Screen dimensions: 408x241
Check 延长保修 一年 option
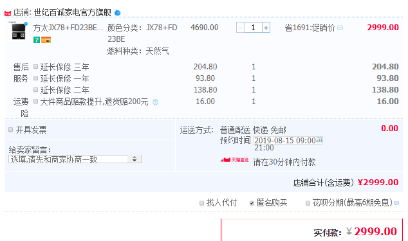tap(36, 78)
